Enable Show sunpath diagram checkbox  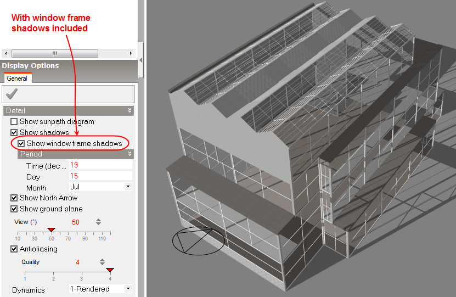(14, 121)
